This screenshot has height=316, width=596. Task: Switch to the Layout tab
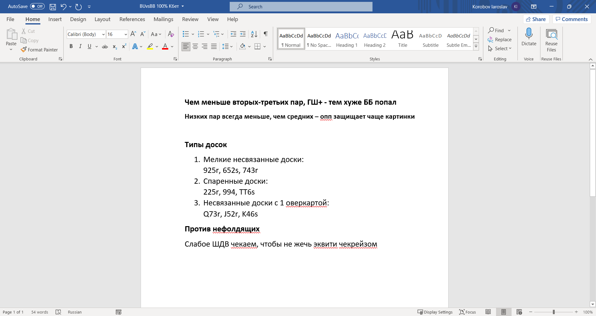[102, 19]
